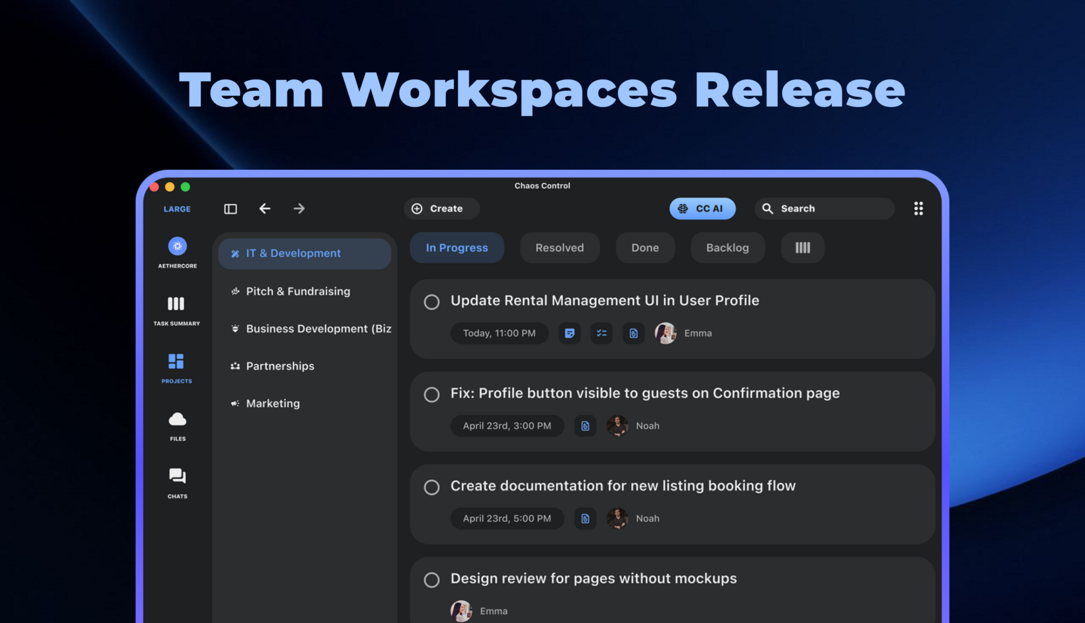Viewport: 1085px width, 623px height.
Task: Click April 23rd, 3:00 PM due date
Action: click(x=507, y=426)
